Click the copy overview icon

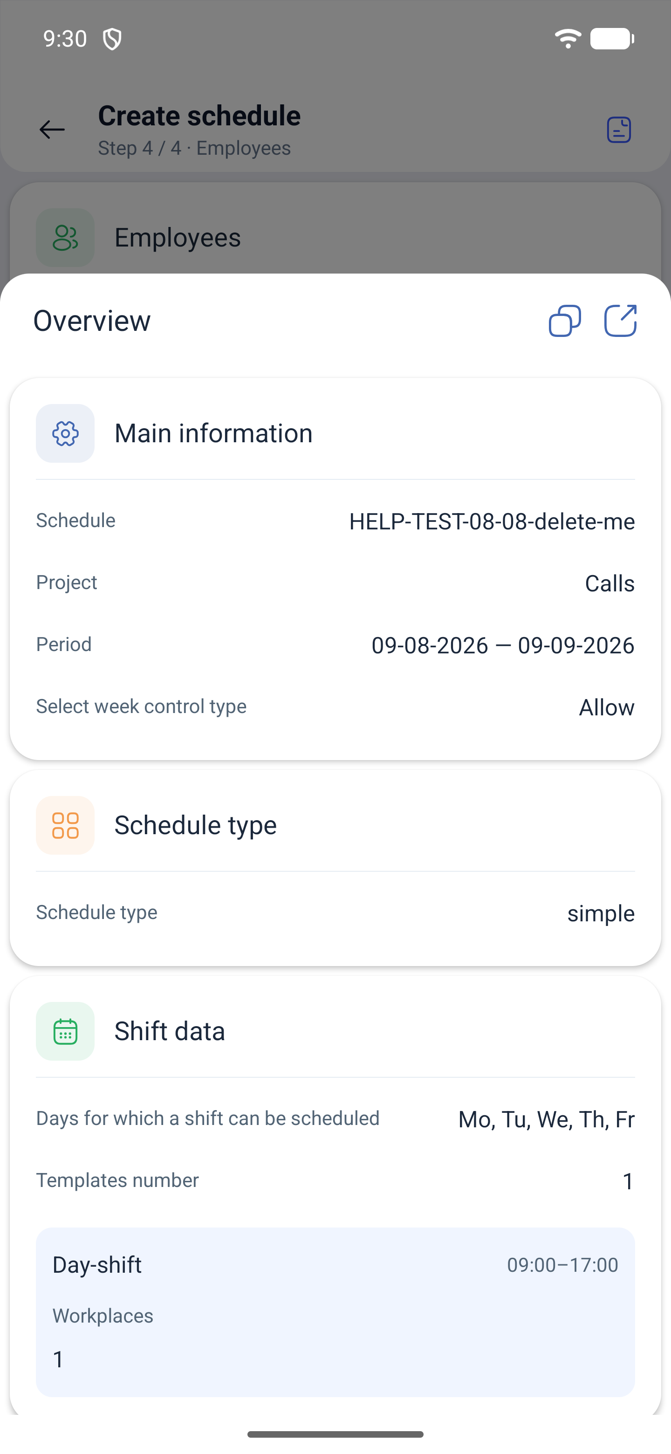coord(564,321)
